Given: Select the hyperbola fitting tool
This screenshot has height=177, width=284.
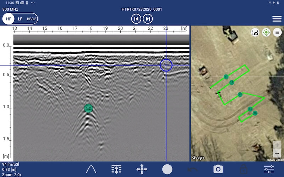Looking at the screenshot, I should 92,169.
